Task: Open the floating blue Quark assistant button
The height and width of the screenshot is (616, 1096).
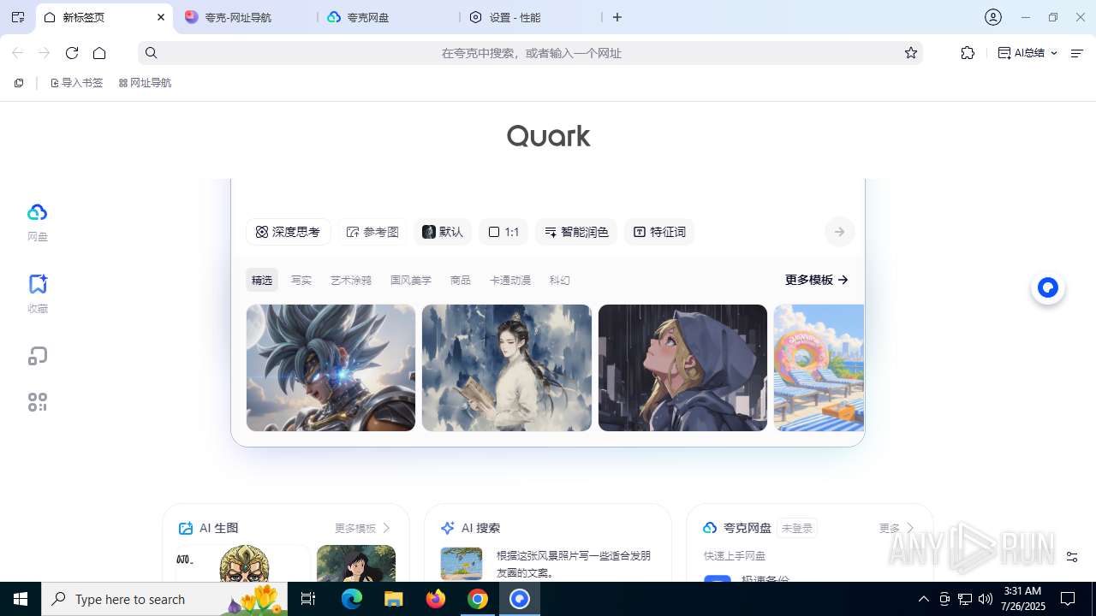Action: pos(1048,288)
